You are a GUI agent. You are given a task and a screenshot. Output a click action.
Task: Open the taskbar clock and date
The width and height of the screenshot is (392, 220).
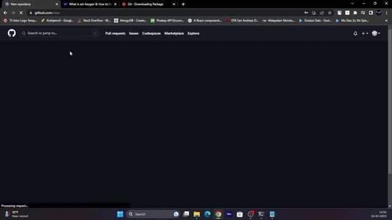pyautogui.click(x=379, y=215)
